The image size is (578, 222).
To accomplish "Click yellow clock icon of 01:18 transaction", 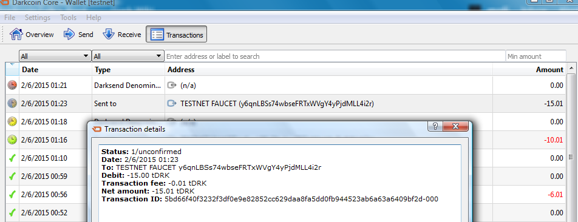I will point(12,122).
